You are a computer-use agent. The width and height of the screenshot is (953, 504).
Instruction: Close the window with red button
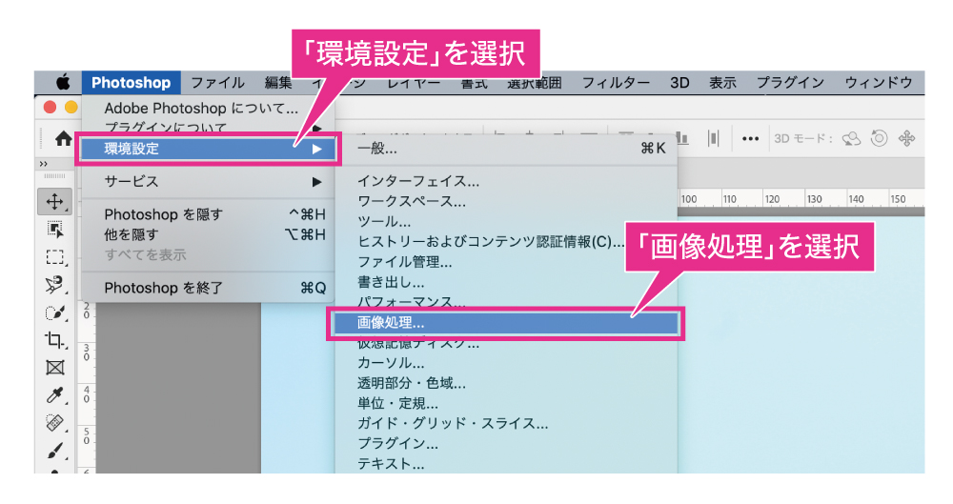50,108
